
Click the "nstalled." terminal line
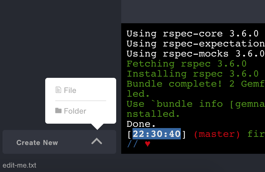point(153,114)
